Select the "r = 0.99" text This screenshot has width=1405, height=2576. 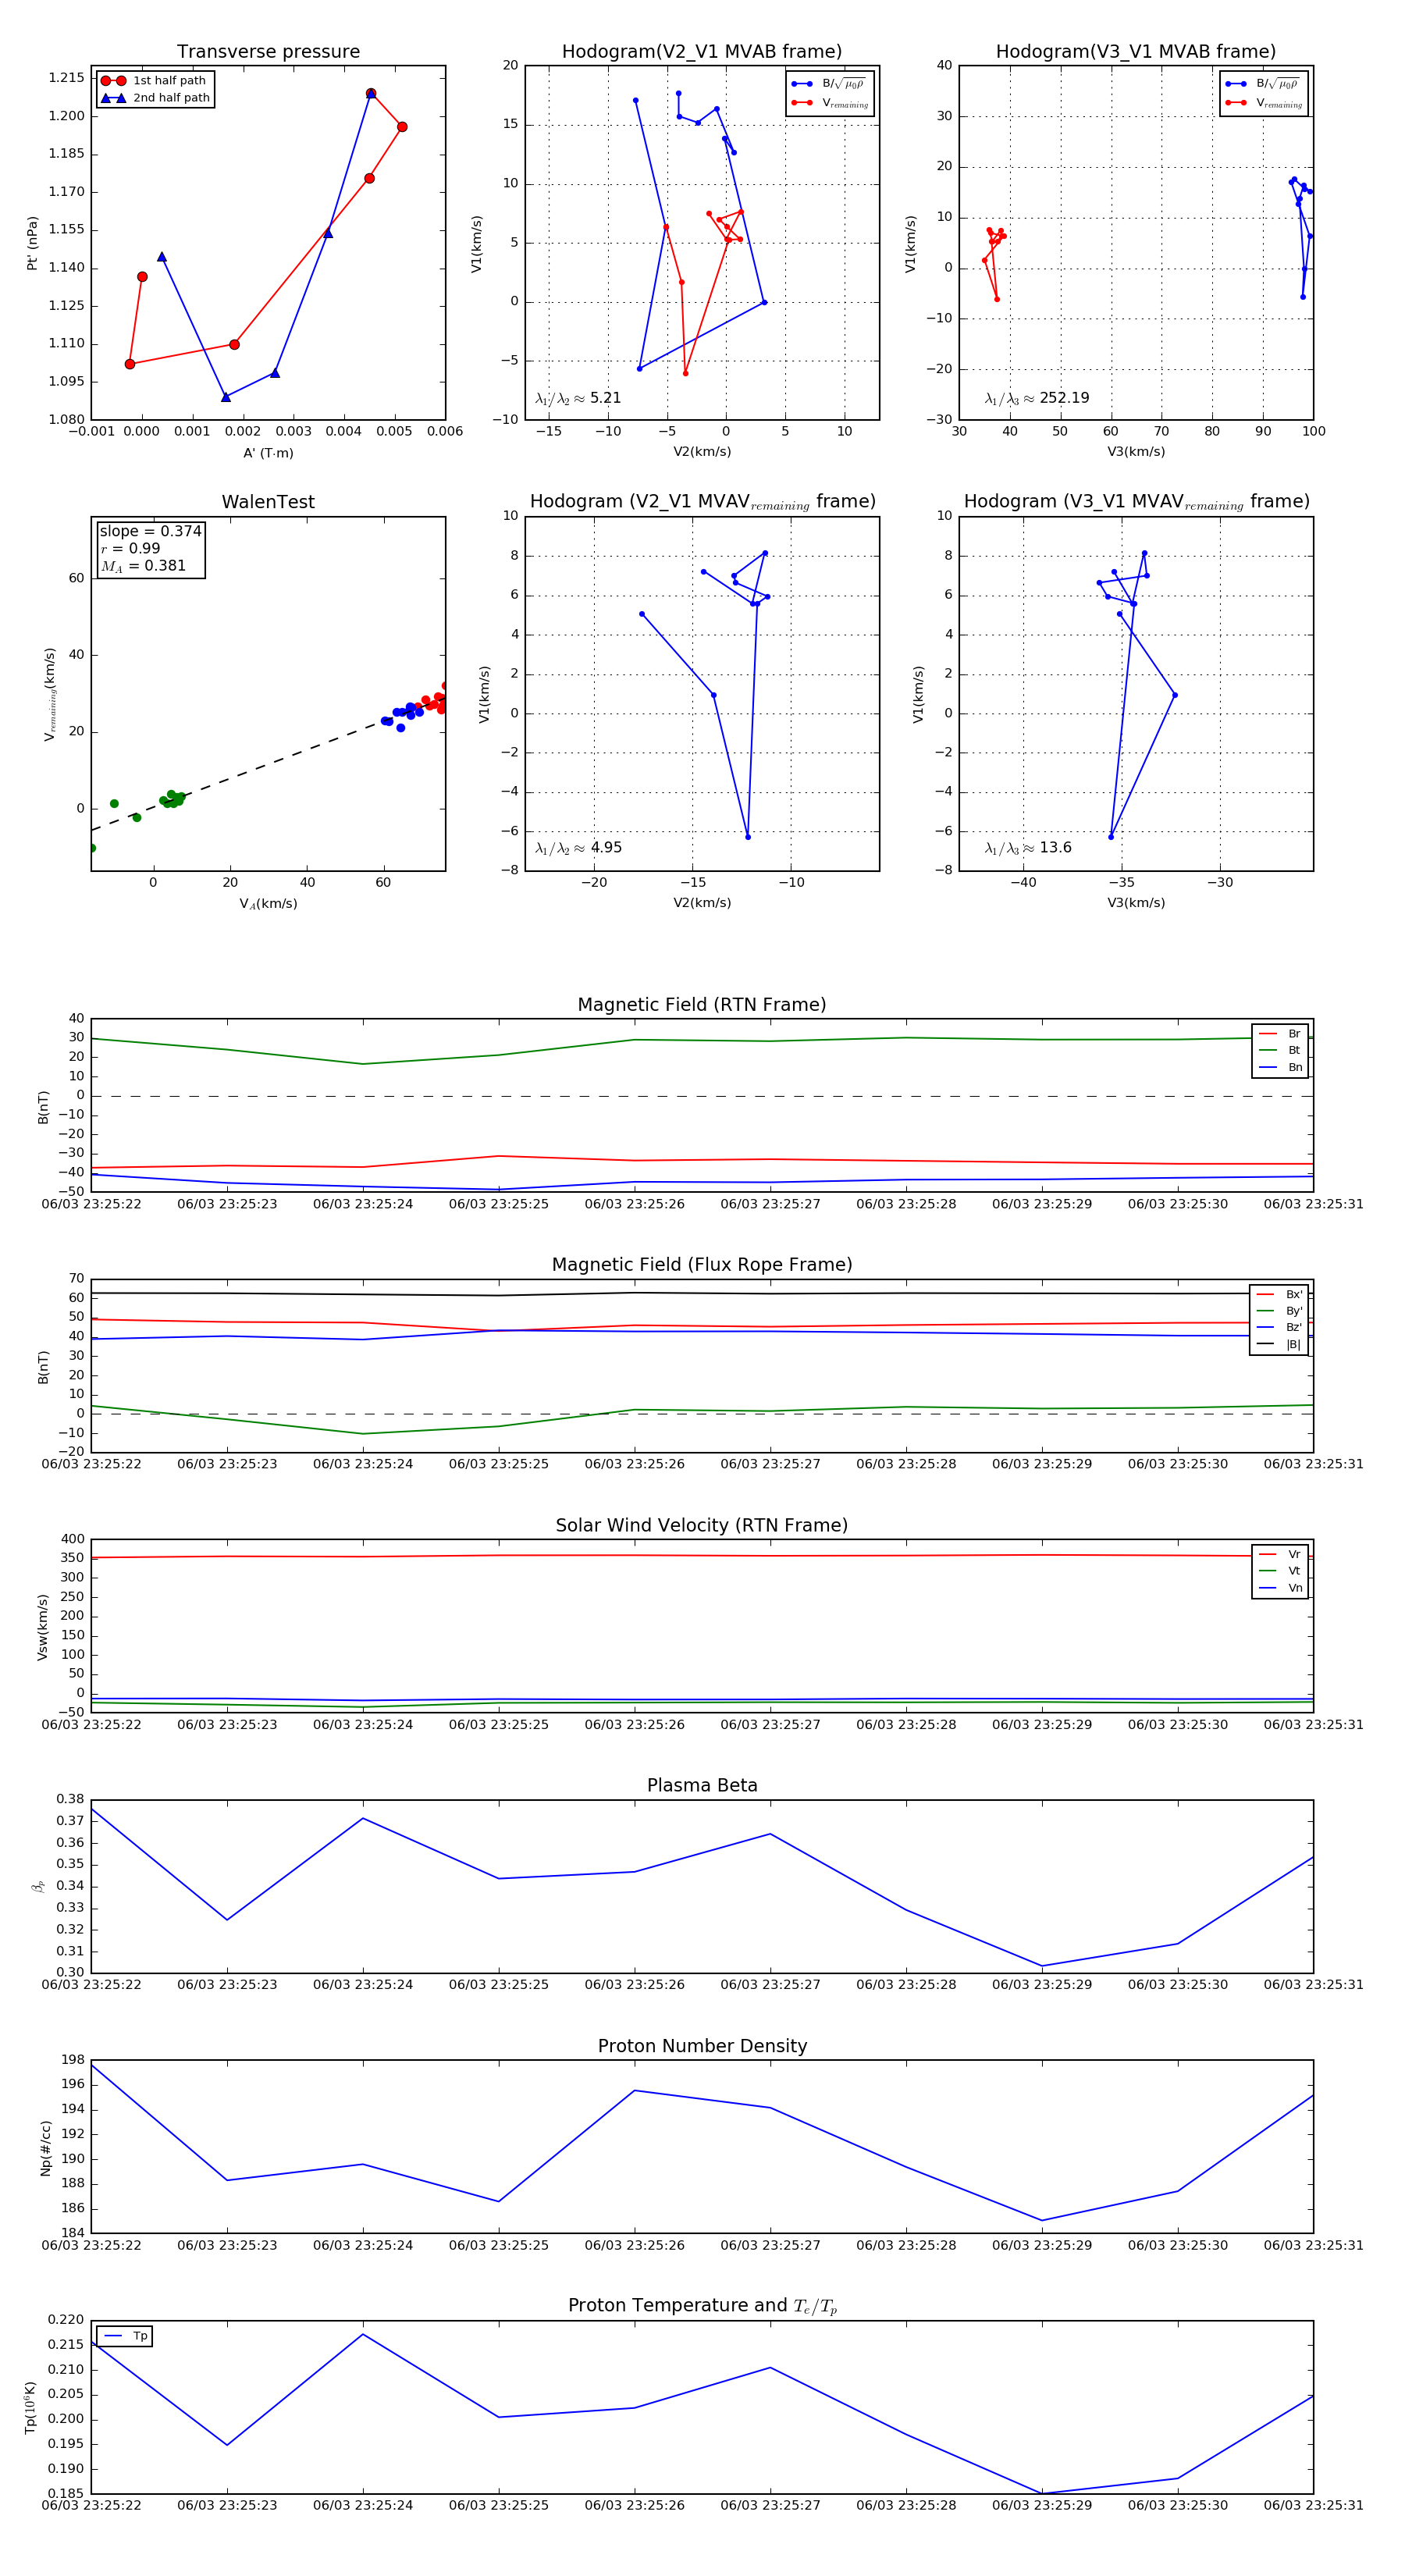pyautogui.click(x=130, y=548)
